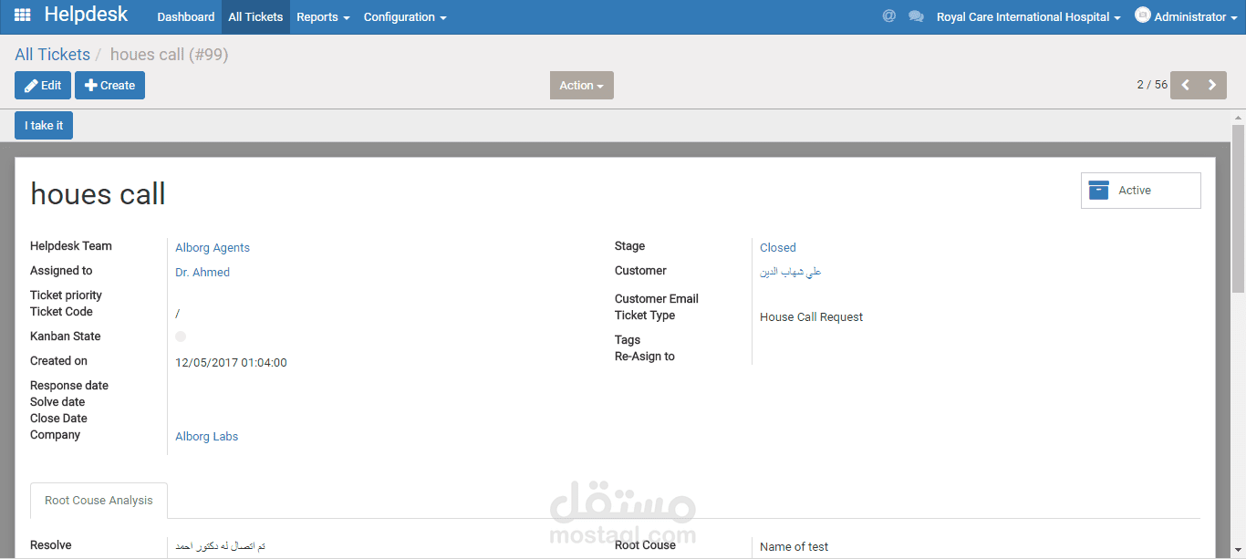The image size is (1246, 559).
Task: Select the All Tickets menu item
Action: click(255, 16)
